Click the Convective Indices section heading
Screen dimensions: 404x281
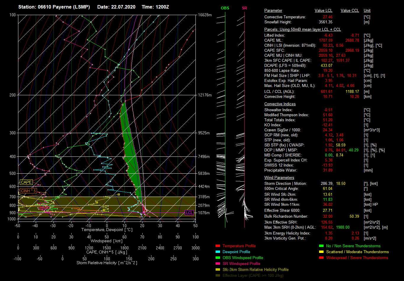pyautogui.click(x=280, y=104)
